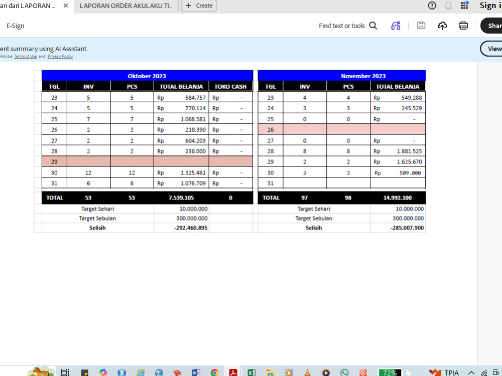Open the Adobe apps grid icon

[464, 6]
